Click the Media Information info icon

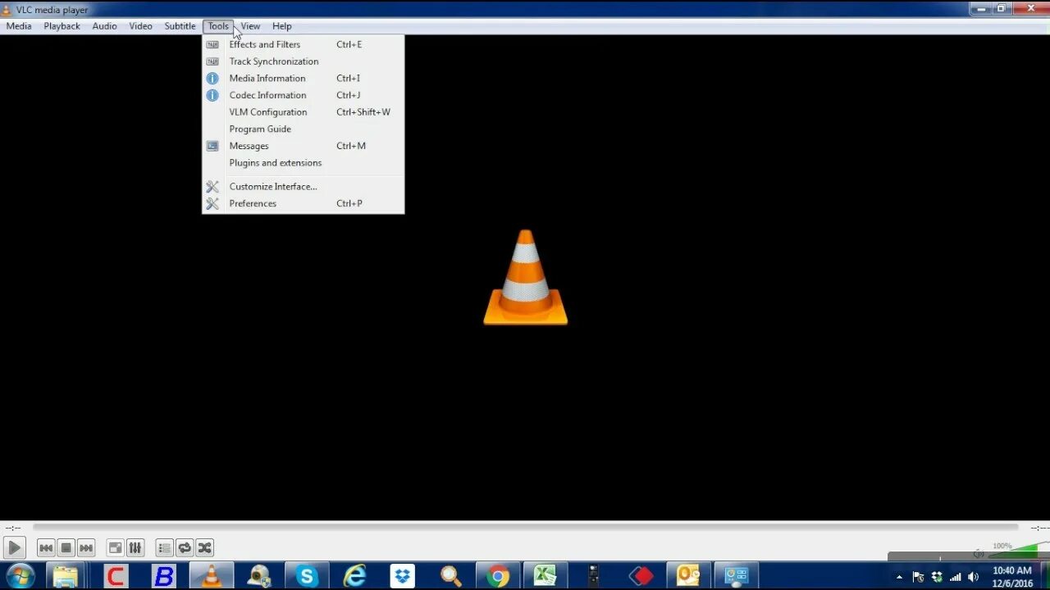212,79
